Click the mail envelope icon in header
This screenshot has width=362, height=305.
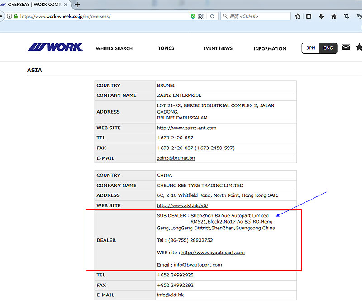click(346, 47)
